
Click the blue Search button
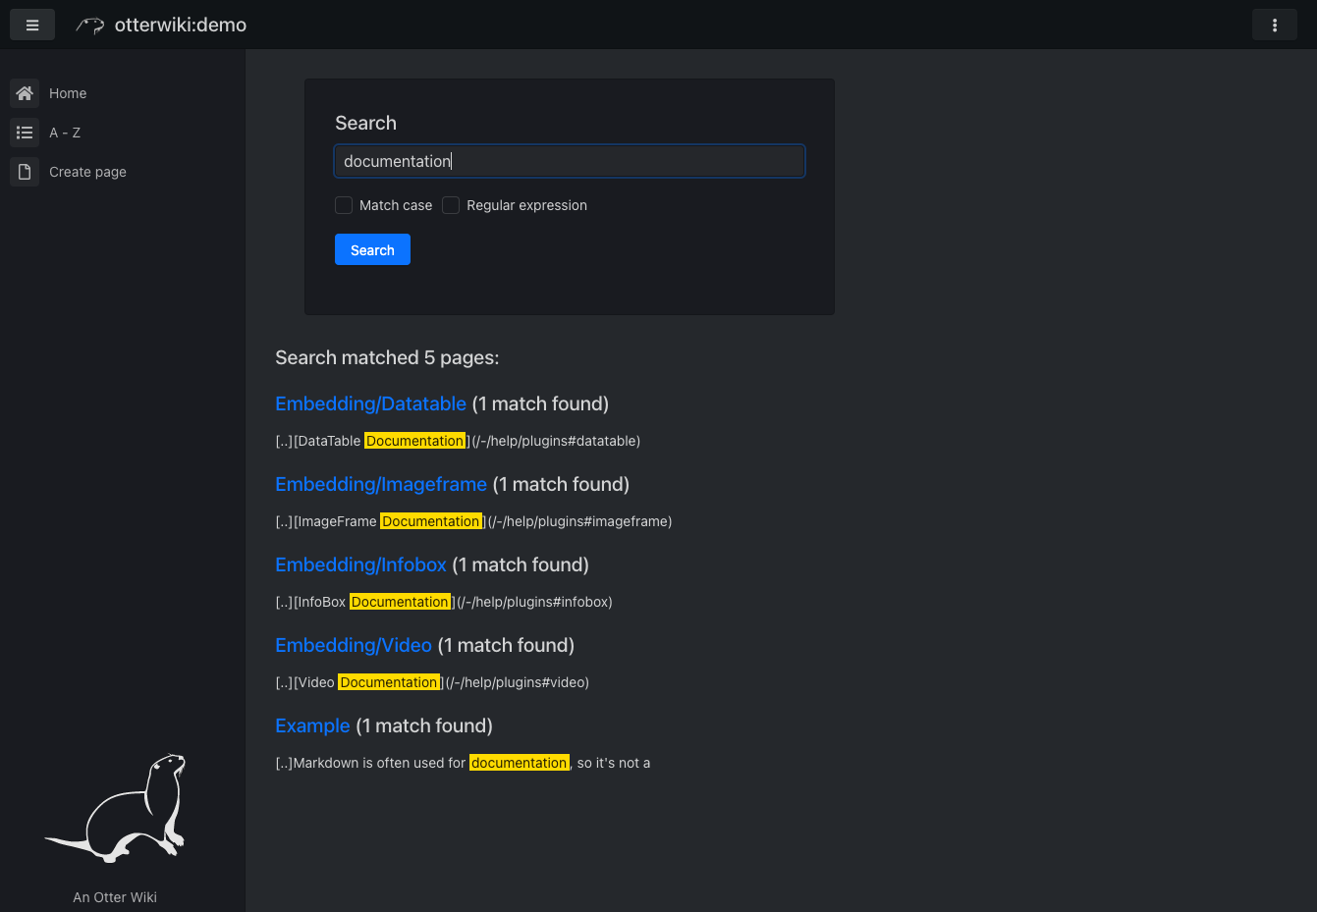pos(372,249)
